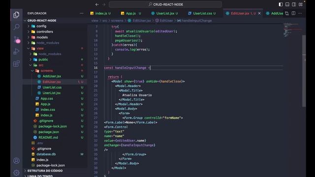
Task: Collapse the CRUD-REACT-NODE root folder
Action: 42,21
